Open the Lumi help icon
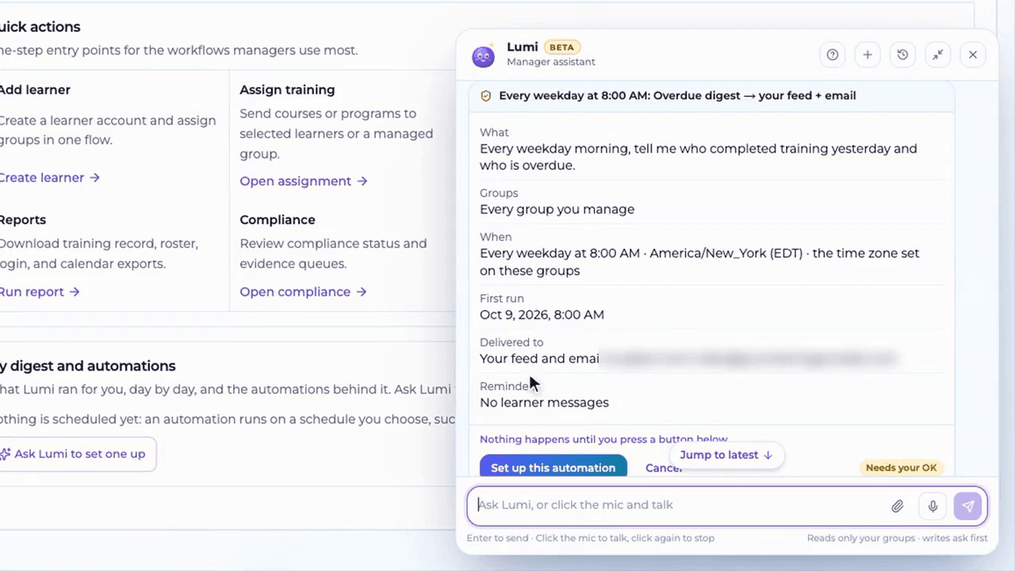1015x571 pixels. [x=832, y=55]
